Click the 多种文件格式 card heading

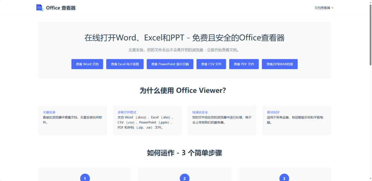pos(127,112)
